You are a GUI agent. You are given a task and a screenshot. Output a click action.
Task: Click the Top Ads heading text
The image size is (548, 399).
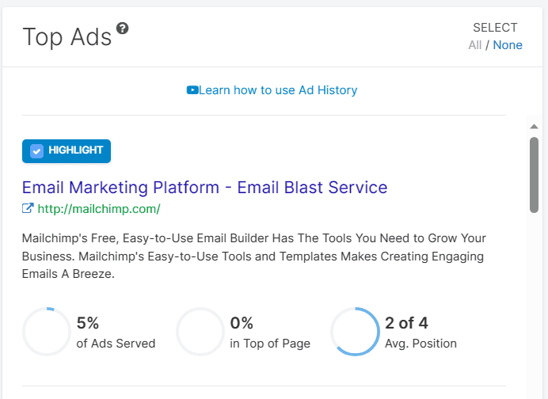(67, 37)
